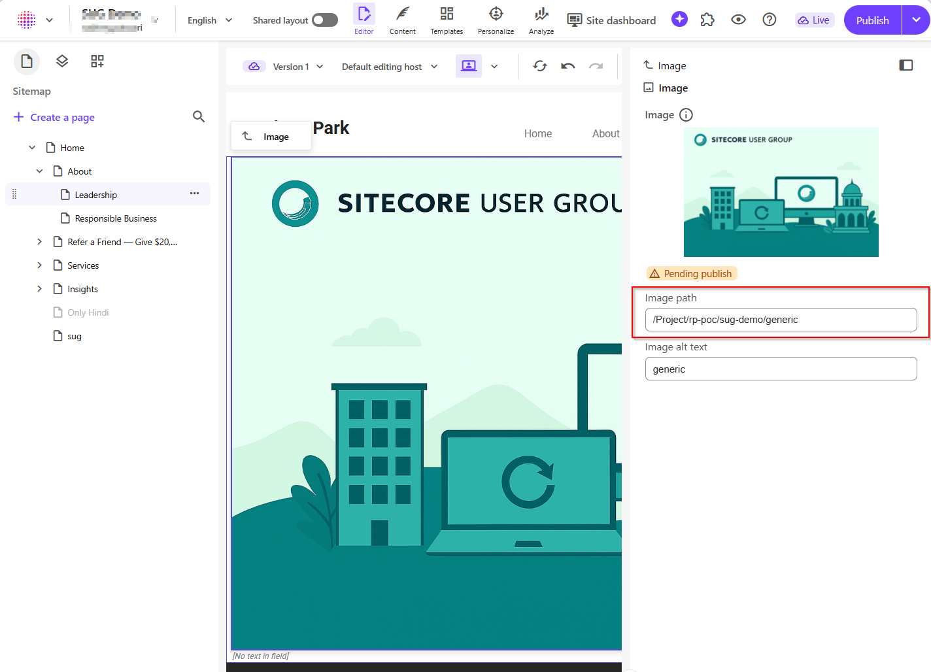Open the English language dropdown
The height and width of the screenshot is (672, 931).
[x=210, y=20]
